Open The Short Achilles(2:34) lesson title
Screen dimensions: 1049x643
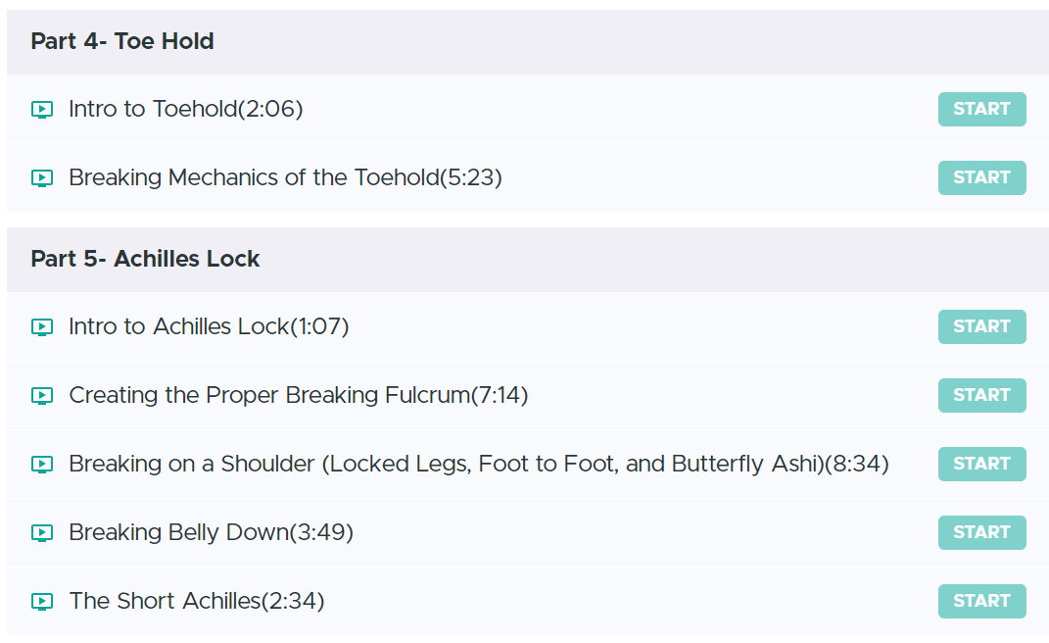click(196, 602)
